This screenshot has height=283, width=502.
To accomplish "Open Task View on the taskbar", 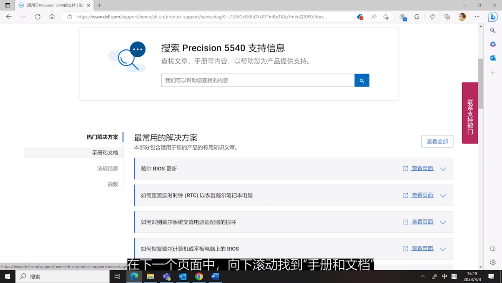I will coord(117,276).
